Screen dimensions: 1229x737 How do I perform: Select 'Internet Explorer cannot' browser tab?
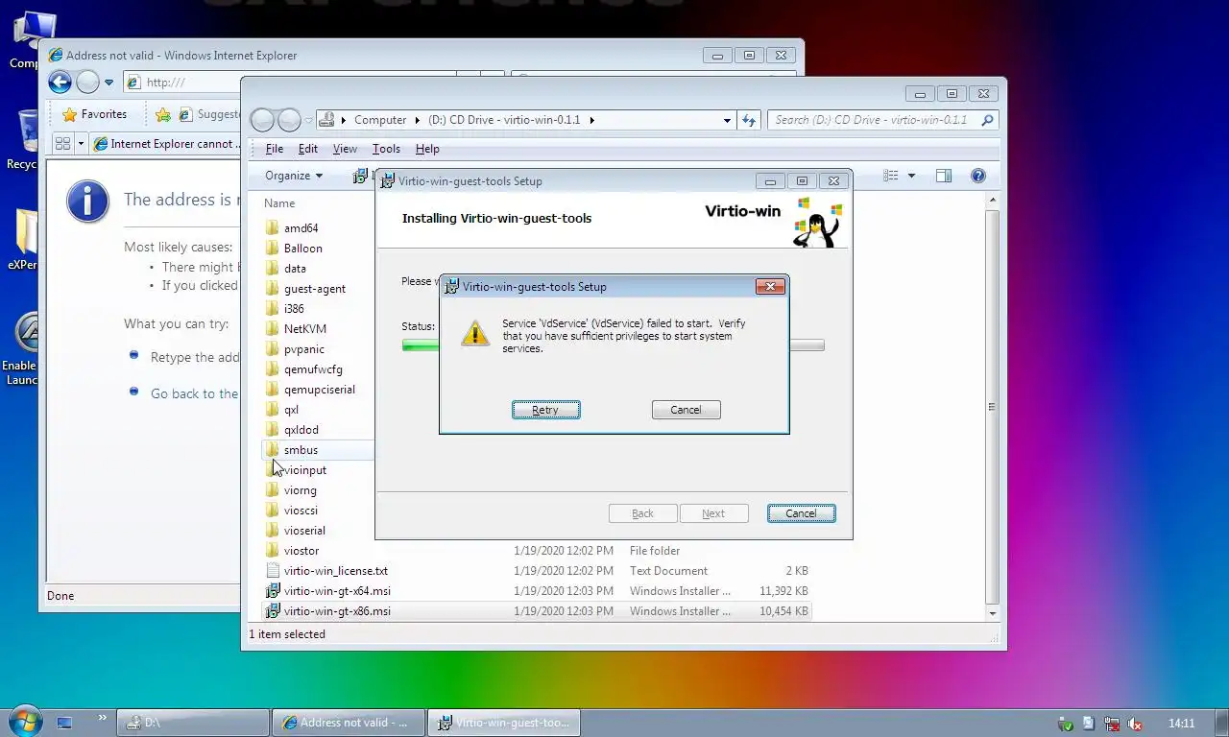[x=164, y=144]
